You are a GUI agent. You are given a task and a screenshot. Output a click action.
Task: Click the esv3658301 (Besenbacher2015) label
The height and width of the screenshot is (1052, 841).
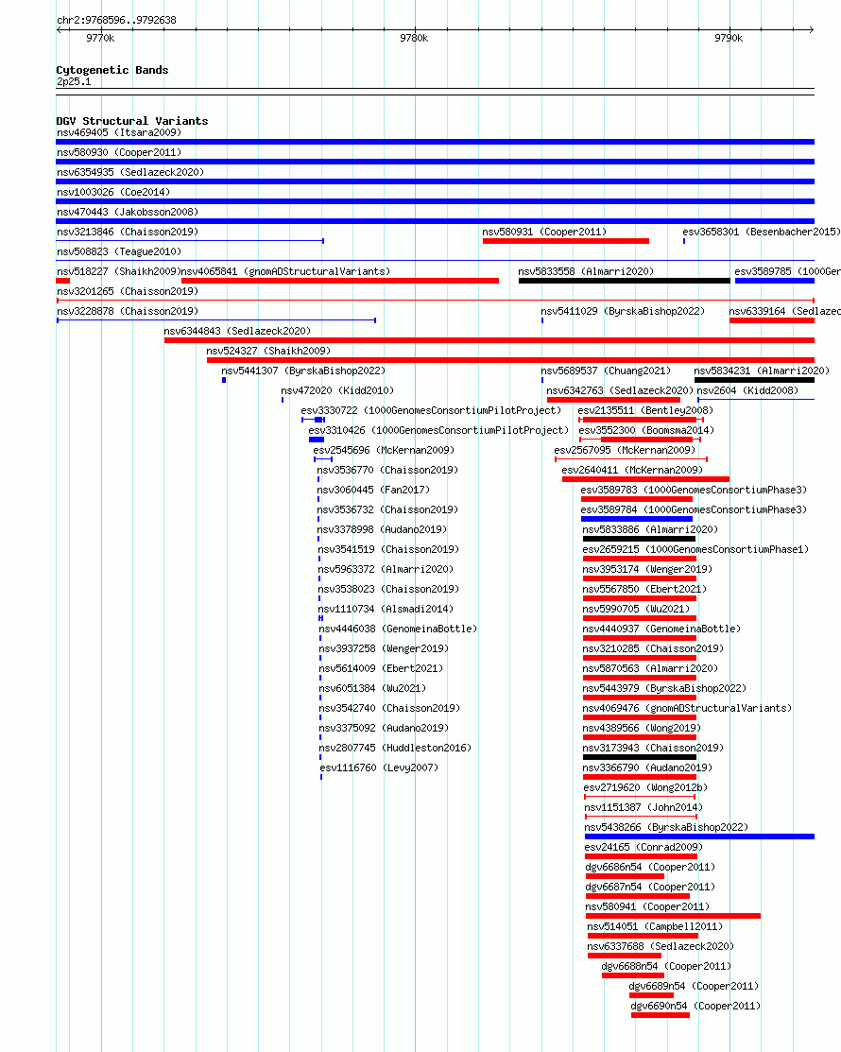click(762, 233)
